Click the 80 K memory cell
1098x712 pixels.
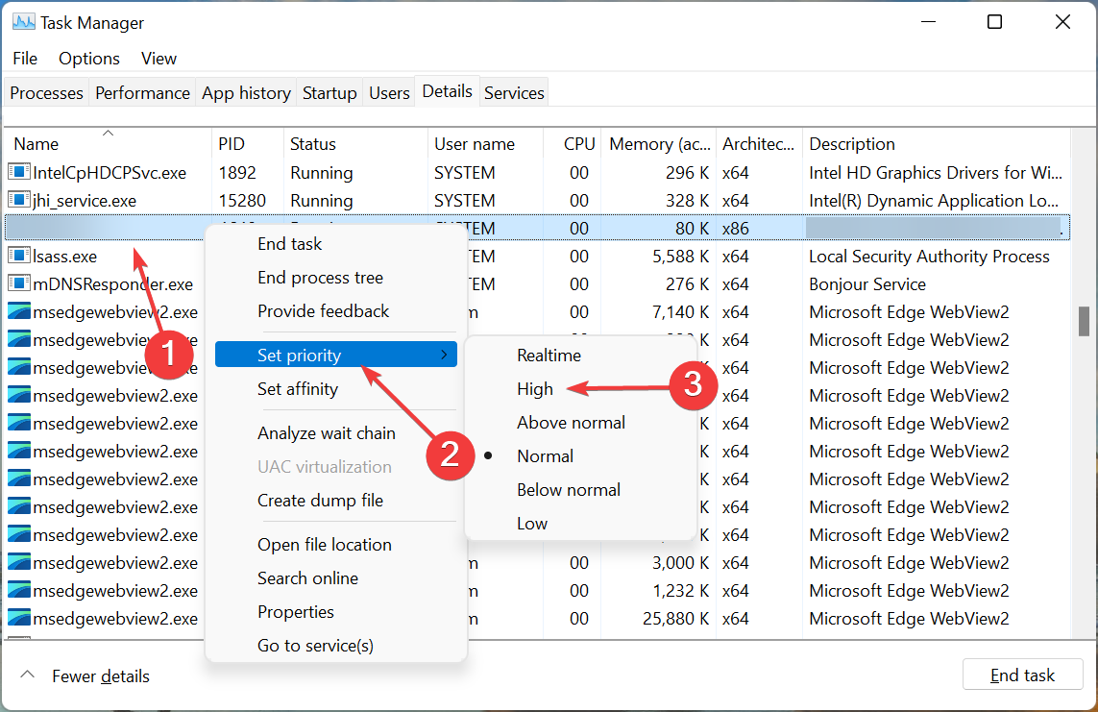point(692,229)
